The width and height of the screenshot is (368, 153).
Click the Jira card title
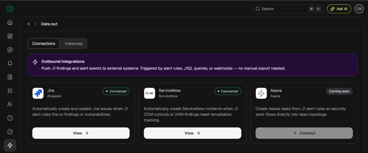click(x=51, y=90)
